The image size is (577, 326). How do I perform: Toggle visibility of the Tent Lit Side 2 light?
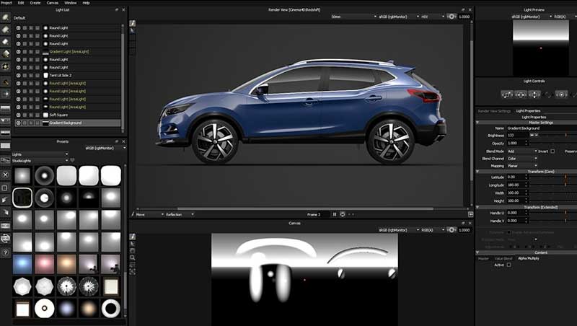(x=19, y=76)
